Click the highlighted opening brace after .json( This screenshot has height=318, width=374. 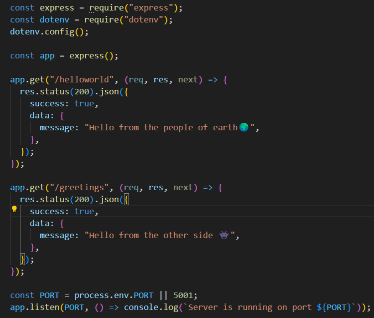(126, 199)
